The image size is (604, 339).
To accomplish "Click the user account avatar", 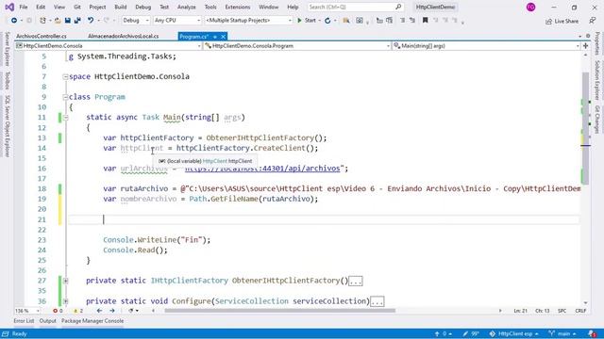I will (x=530, y=7).
